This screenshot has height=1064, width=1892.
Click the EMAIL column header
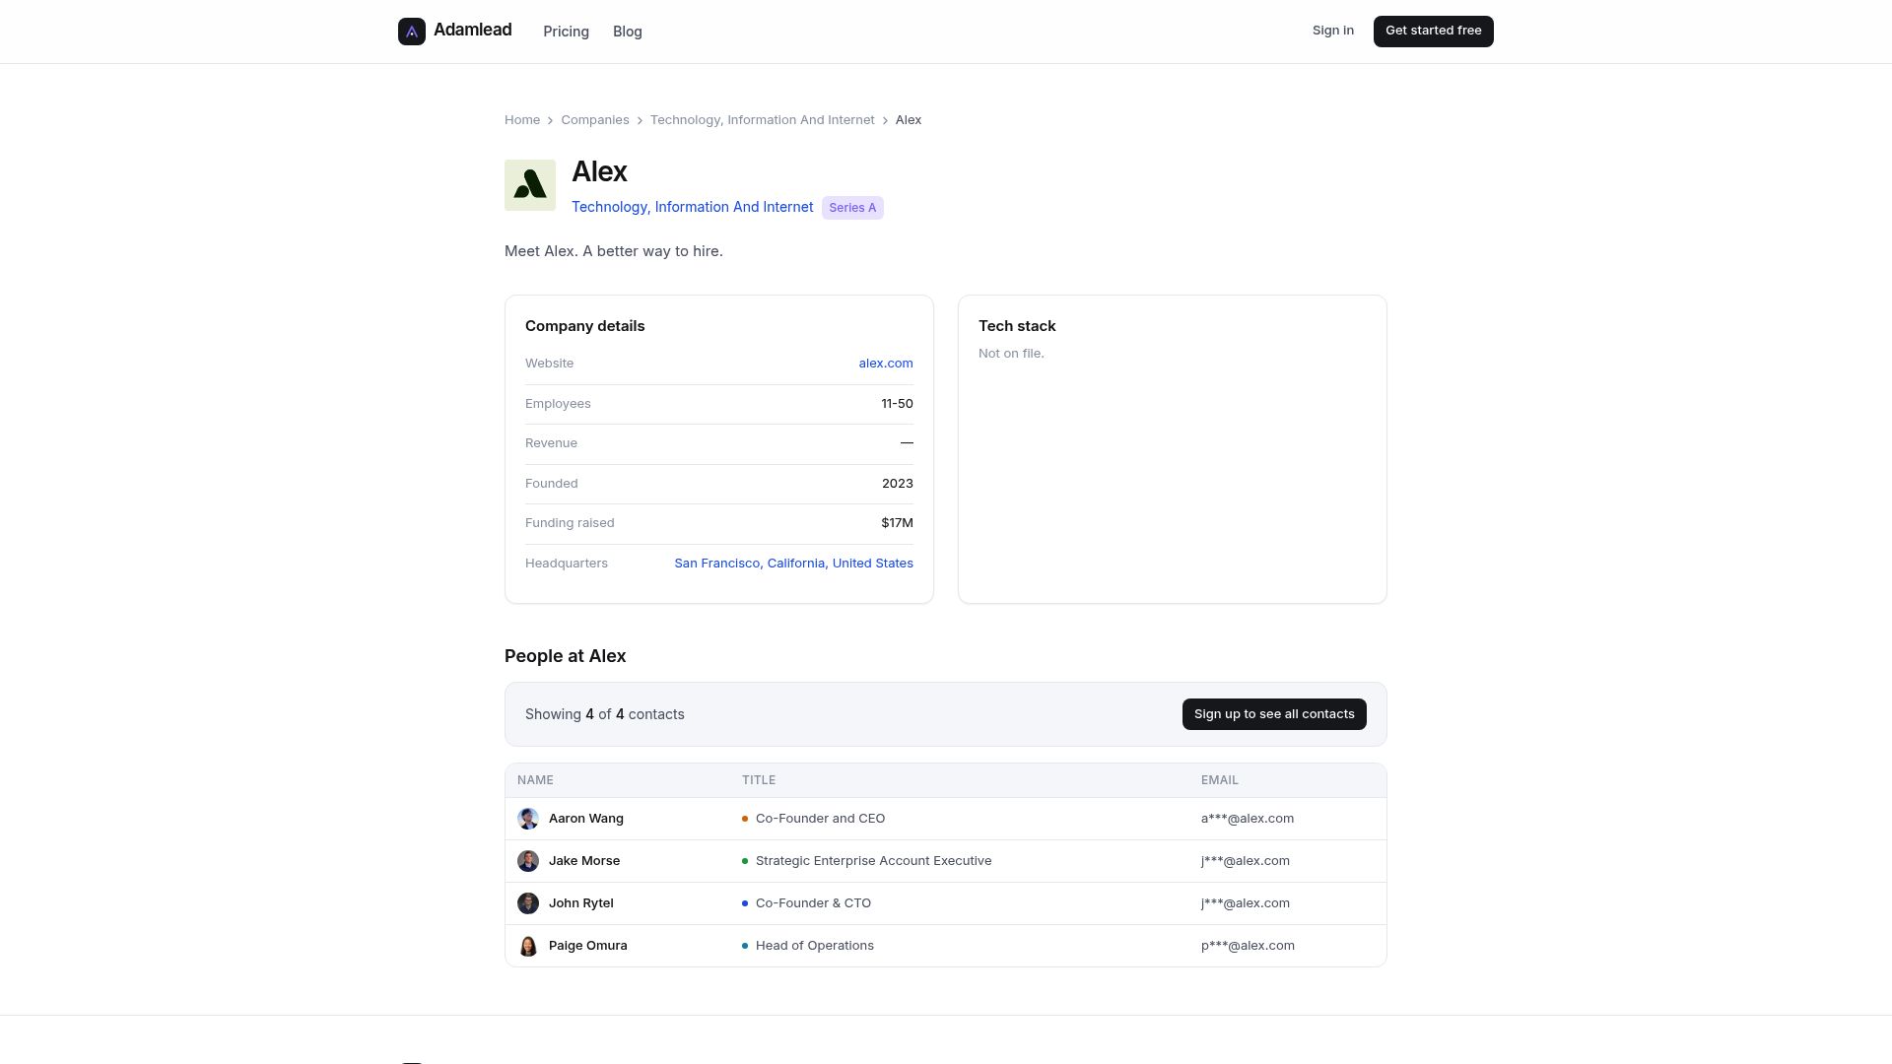(1220, 780)
